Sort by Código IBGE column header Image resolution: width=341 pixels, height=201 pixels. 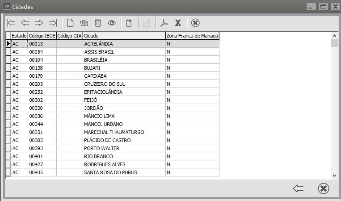pos(42,36)
